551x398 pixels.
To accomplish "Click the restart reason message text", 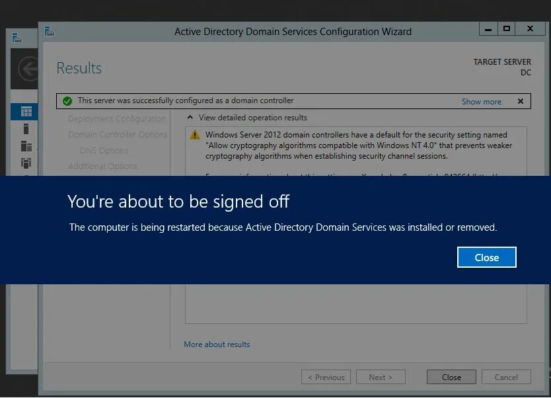I will (283, 227).
